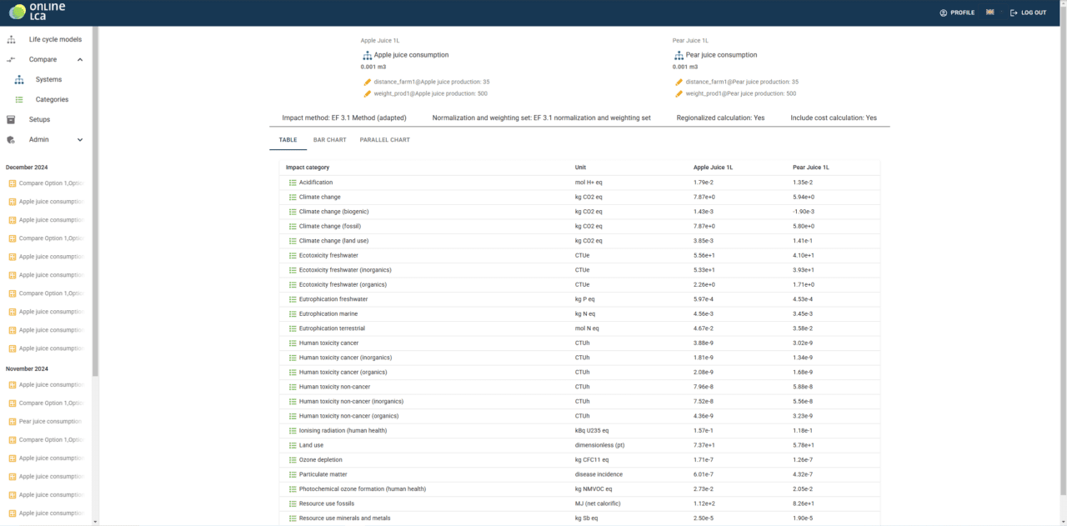The image size is (1067, 526).
Task: Click the pencil icon beside distance_farm1 Apple parameter
Action: [x=368, y=83]
